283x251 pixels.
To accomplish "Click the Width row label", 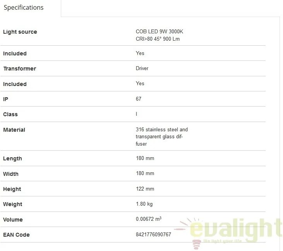I will 11,174.
